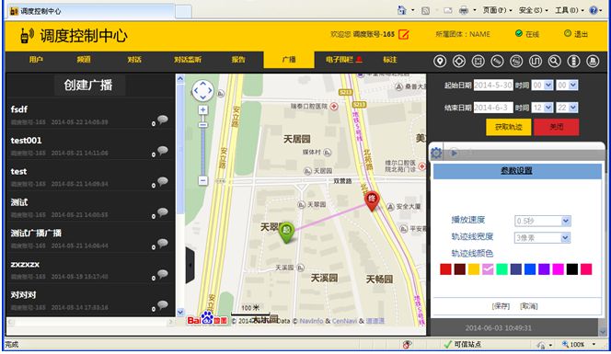Select the green track line color swatch

(x=501, y=269)
